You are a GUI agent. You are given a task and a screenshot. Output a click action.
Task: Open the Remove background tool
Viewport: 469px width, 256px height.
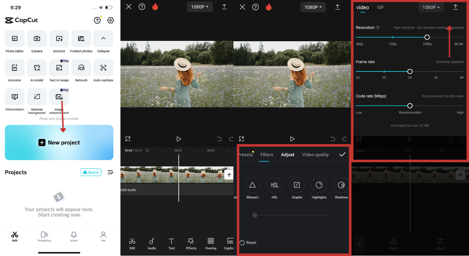coord(37,101)
